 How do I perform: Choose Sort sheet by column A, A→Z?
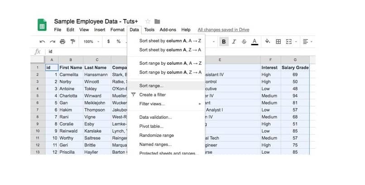166,41
